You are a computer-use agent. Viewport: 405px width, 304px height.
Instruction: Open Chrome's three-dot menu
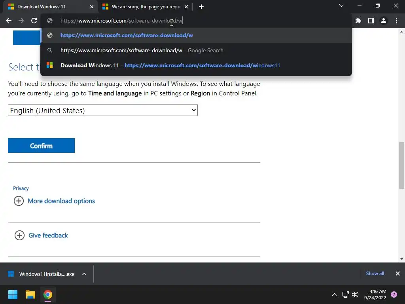(396, 21)
